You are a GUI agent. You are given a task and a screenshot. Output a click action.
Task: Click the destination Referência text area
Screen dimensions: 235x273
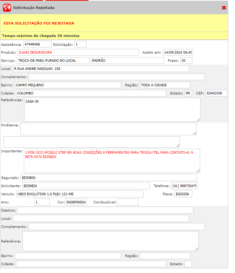tap(111, 241)
